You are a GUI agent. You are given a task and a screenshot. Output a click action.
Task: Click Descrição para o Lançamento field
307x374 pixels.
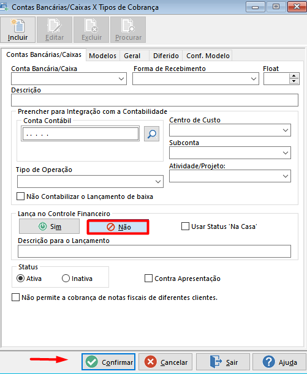point(154,251)
